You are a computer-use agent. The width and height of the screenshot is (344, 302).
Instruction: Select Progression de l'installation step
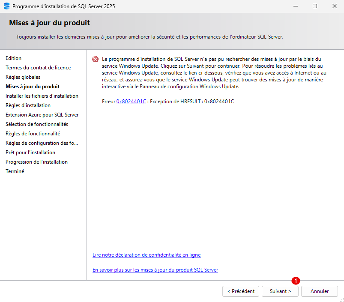click(37, 162)
